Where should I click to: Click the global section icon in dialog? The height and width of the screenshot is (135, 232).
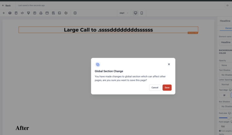click(x=98, y=65)
